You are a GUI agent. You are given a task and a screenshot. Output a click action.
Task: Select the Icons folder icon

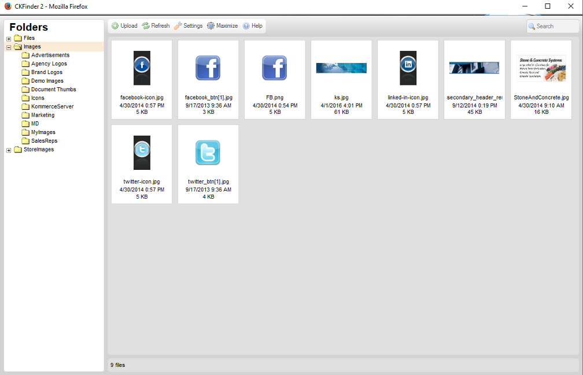(25, 98)
